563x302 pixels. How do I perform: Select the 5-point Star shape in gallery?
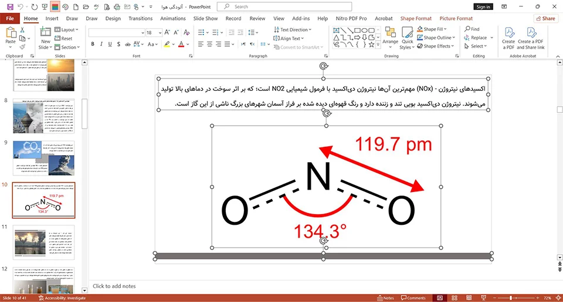pyautogui.click(x=371, y=45)
